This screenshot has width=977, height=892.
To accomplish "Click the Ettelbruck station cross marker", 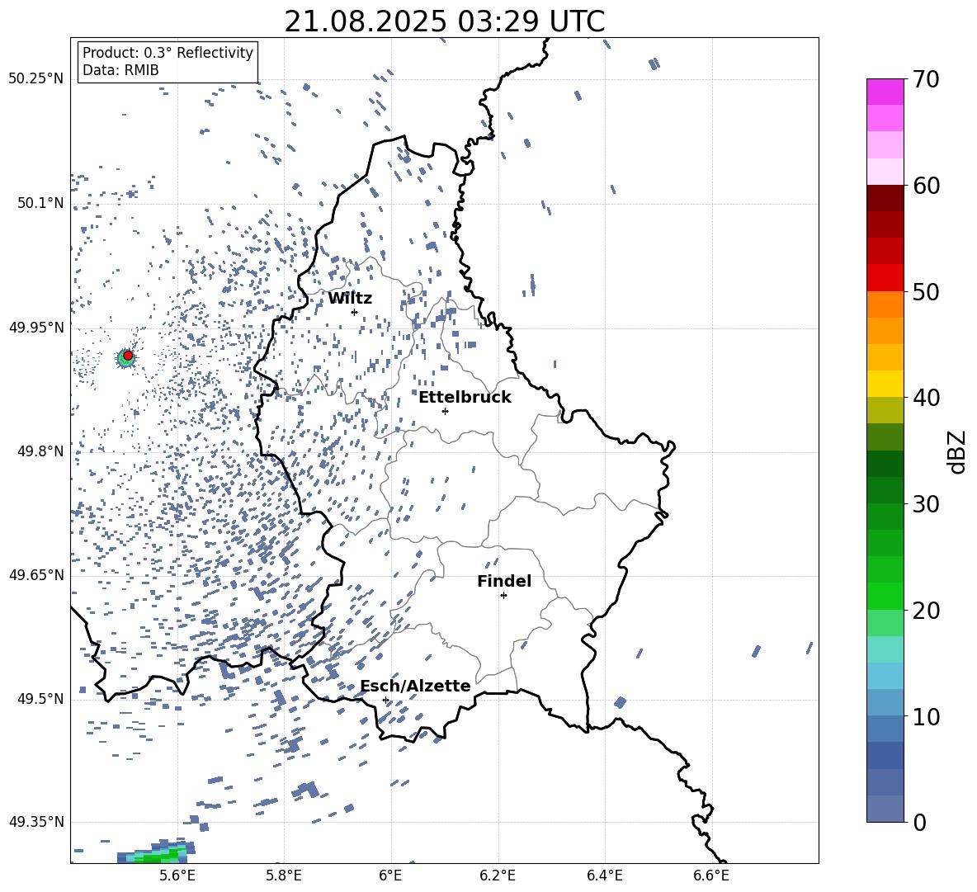I will point(445,411).
